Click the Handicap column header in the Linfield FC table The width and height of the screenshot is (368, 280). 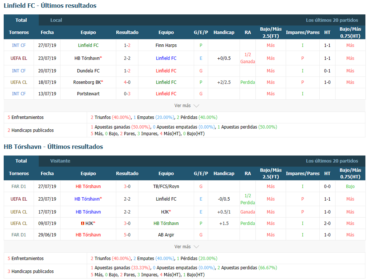[x=224, y=33]
